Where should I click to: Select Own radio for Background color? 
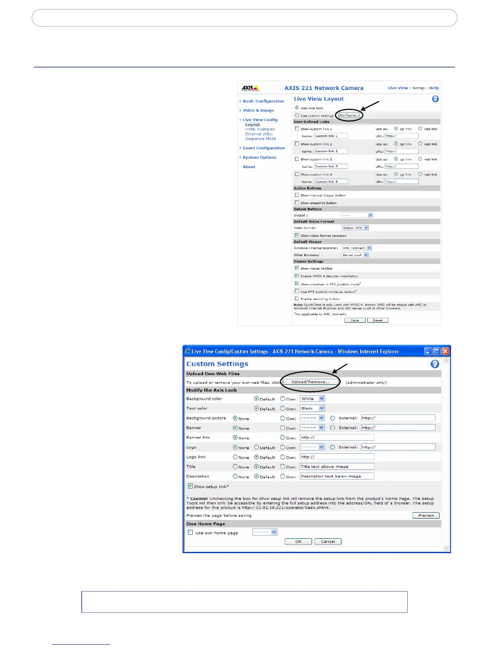283,398
